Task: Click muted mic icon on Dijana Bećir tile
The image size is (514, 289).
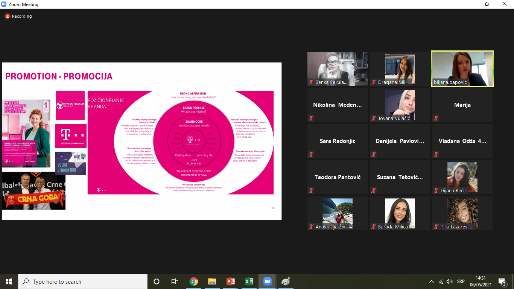Action: (x=436, y=190)
